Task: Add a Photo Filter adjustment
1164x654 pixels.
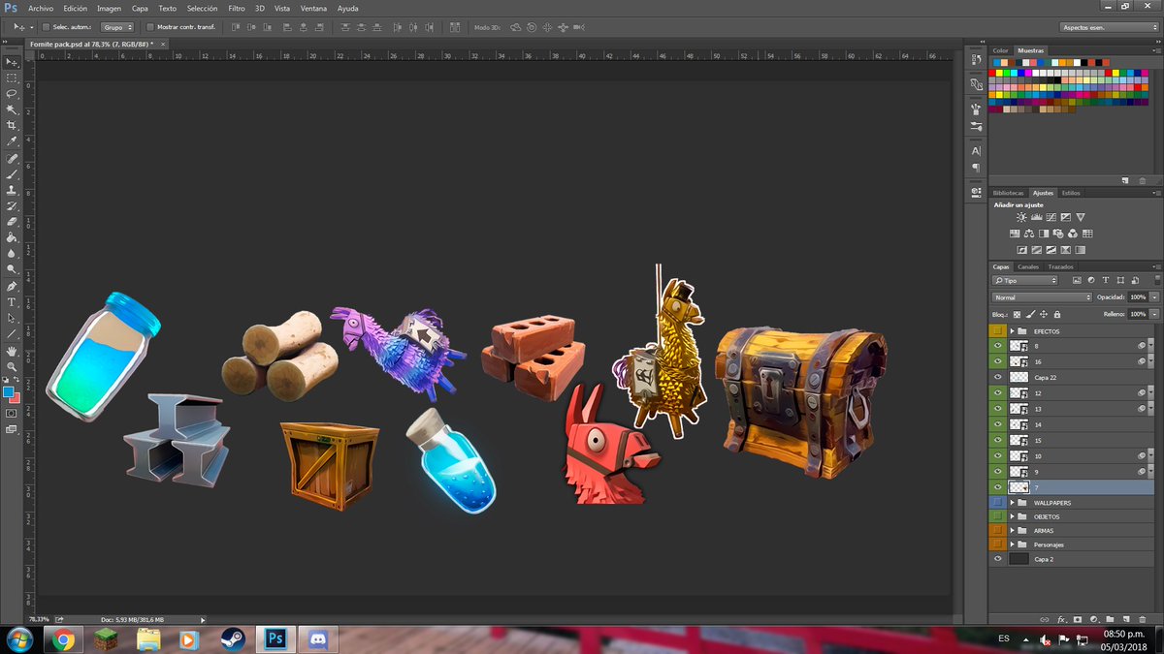Action: (x=1058, y=234)
